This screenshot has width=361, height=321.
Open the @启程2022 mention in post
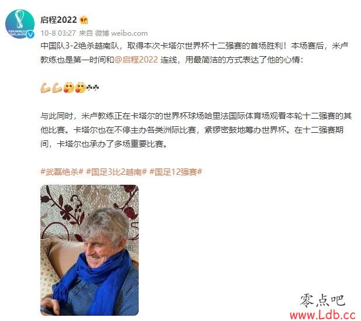(136, 60)
